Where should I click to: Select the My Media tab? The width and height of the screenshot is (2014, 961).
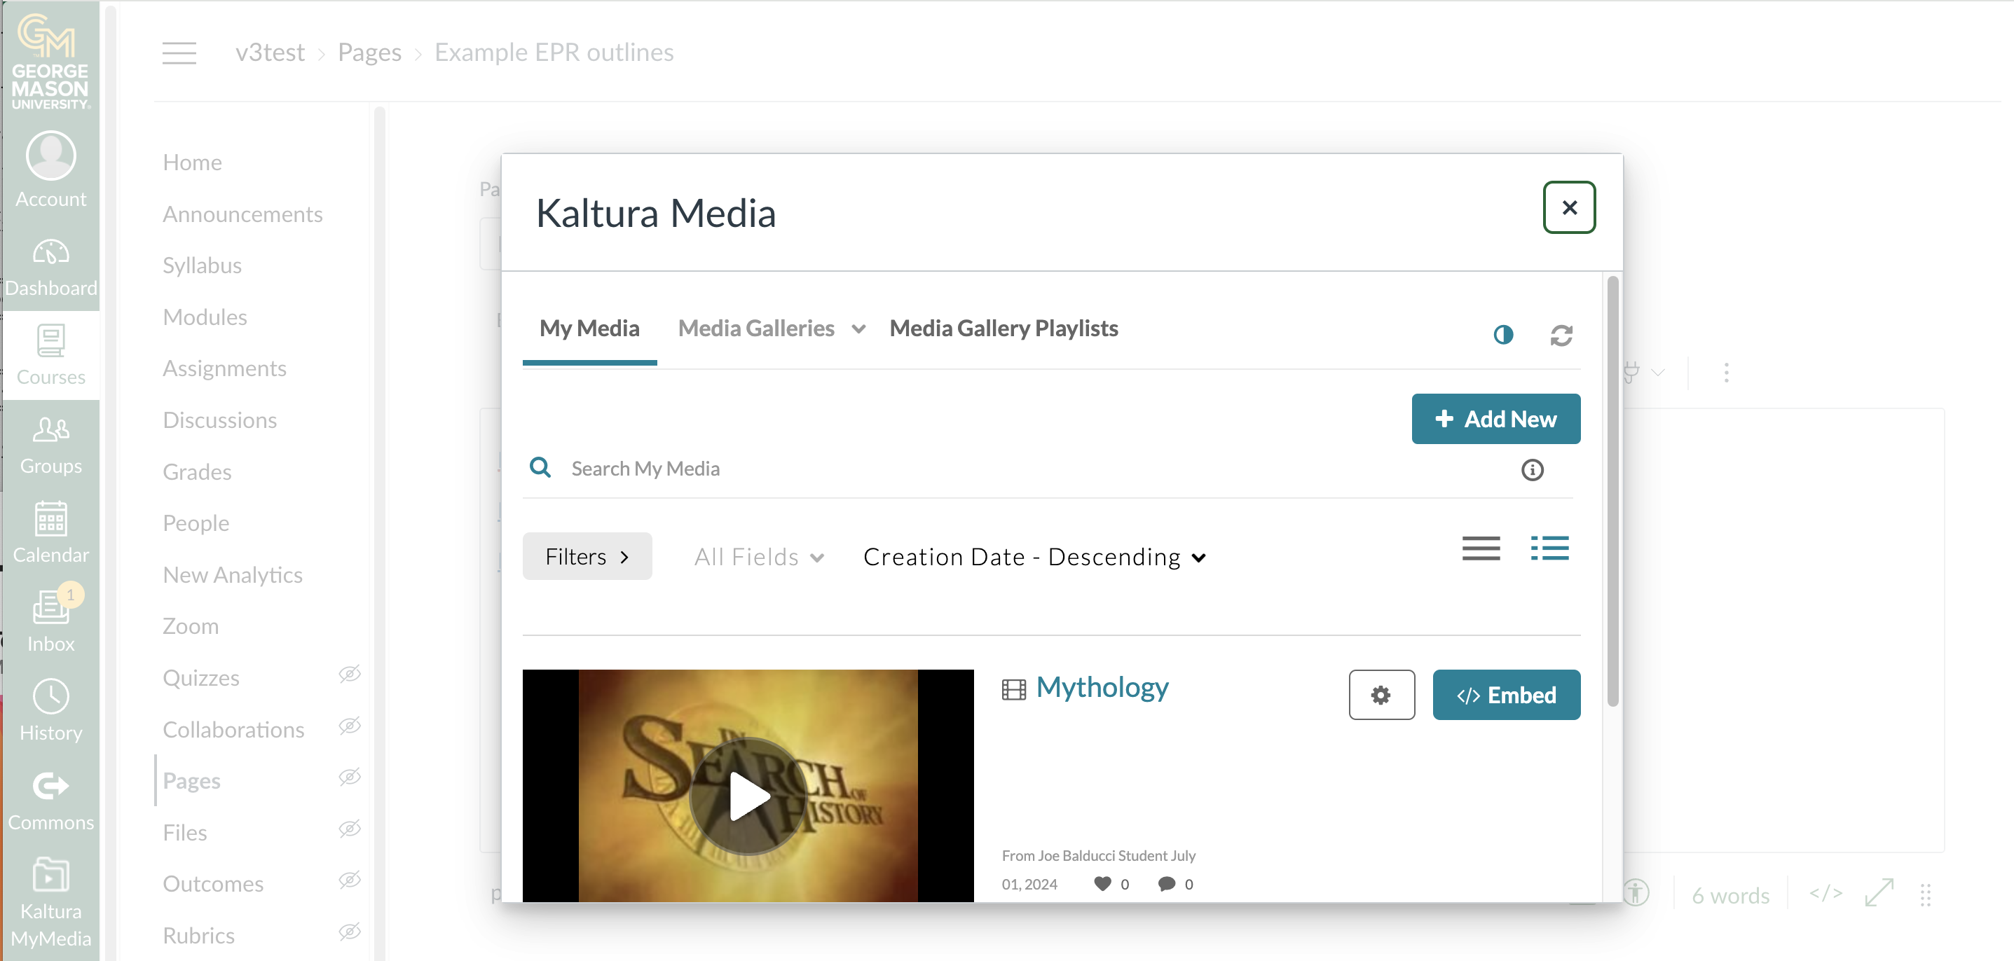(x=589, y=328)
